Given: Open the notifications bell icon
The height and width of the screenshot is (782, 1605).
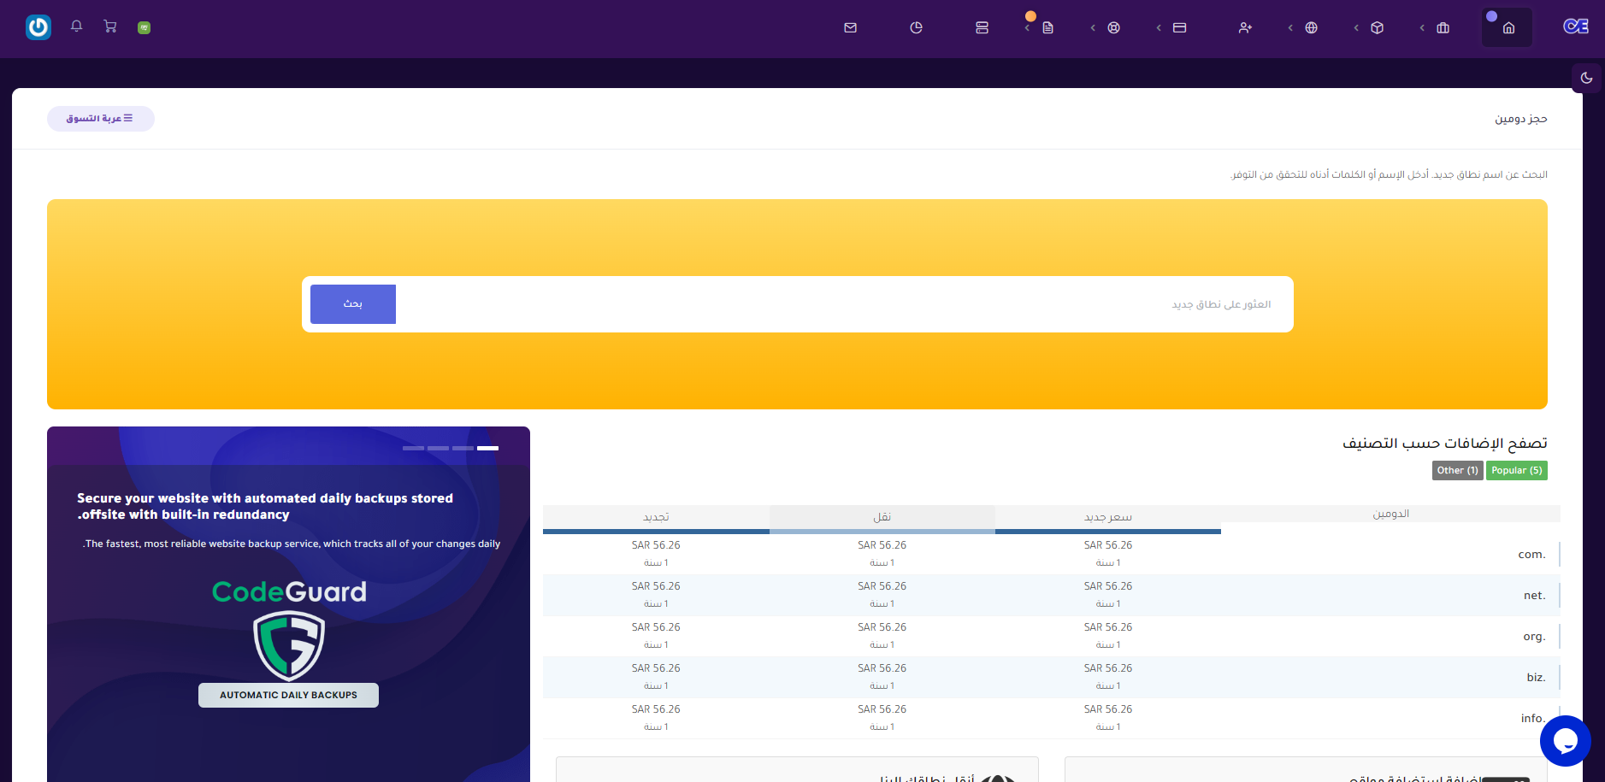Looking at the screenshot, I should pyautogui.click(x=76, y=26).
